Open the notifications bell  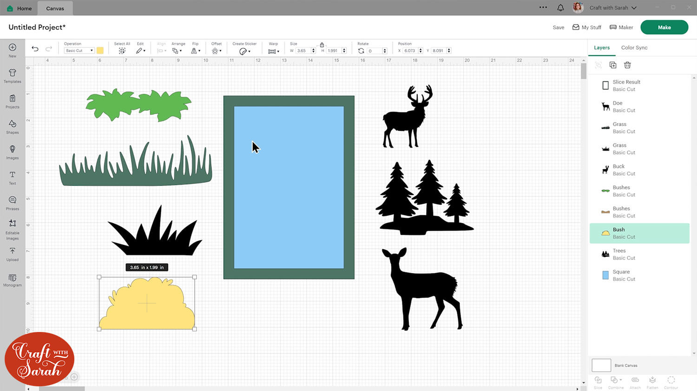(560, 8)
